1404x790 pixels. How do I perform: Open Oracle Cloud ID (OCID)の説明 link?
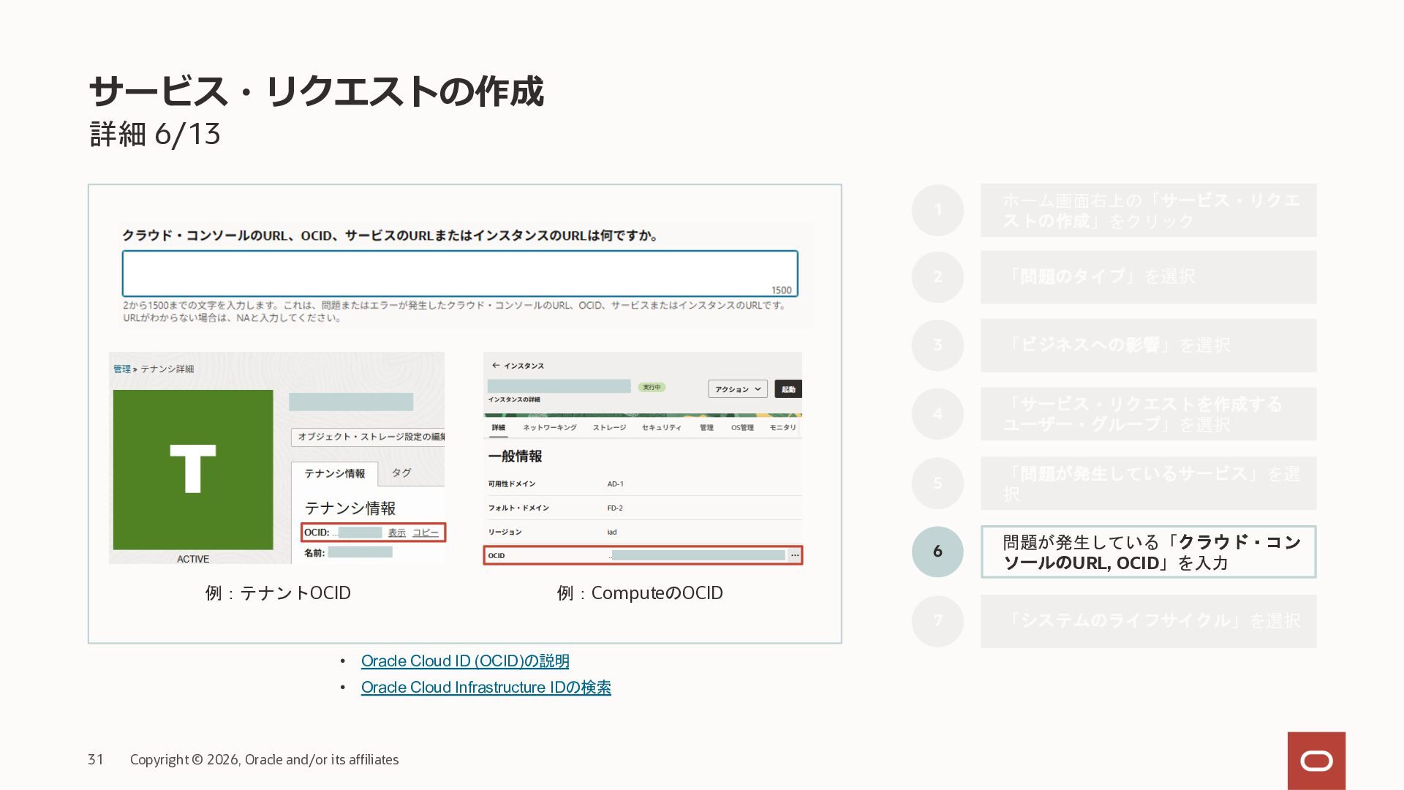(x=464, y=661)
